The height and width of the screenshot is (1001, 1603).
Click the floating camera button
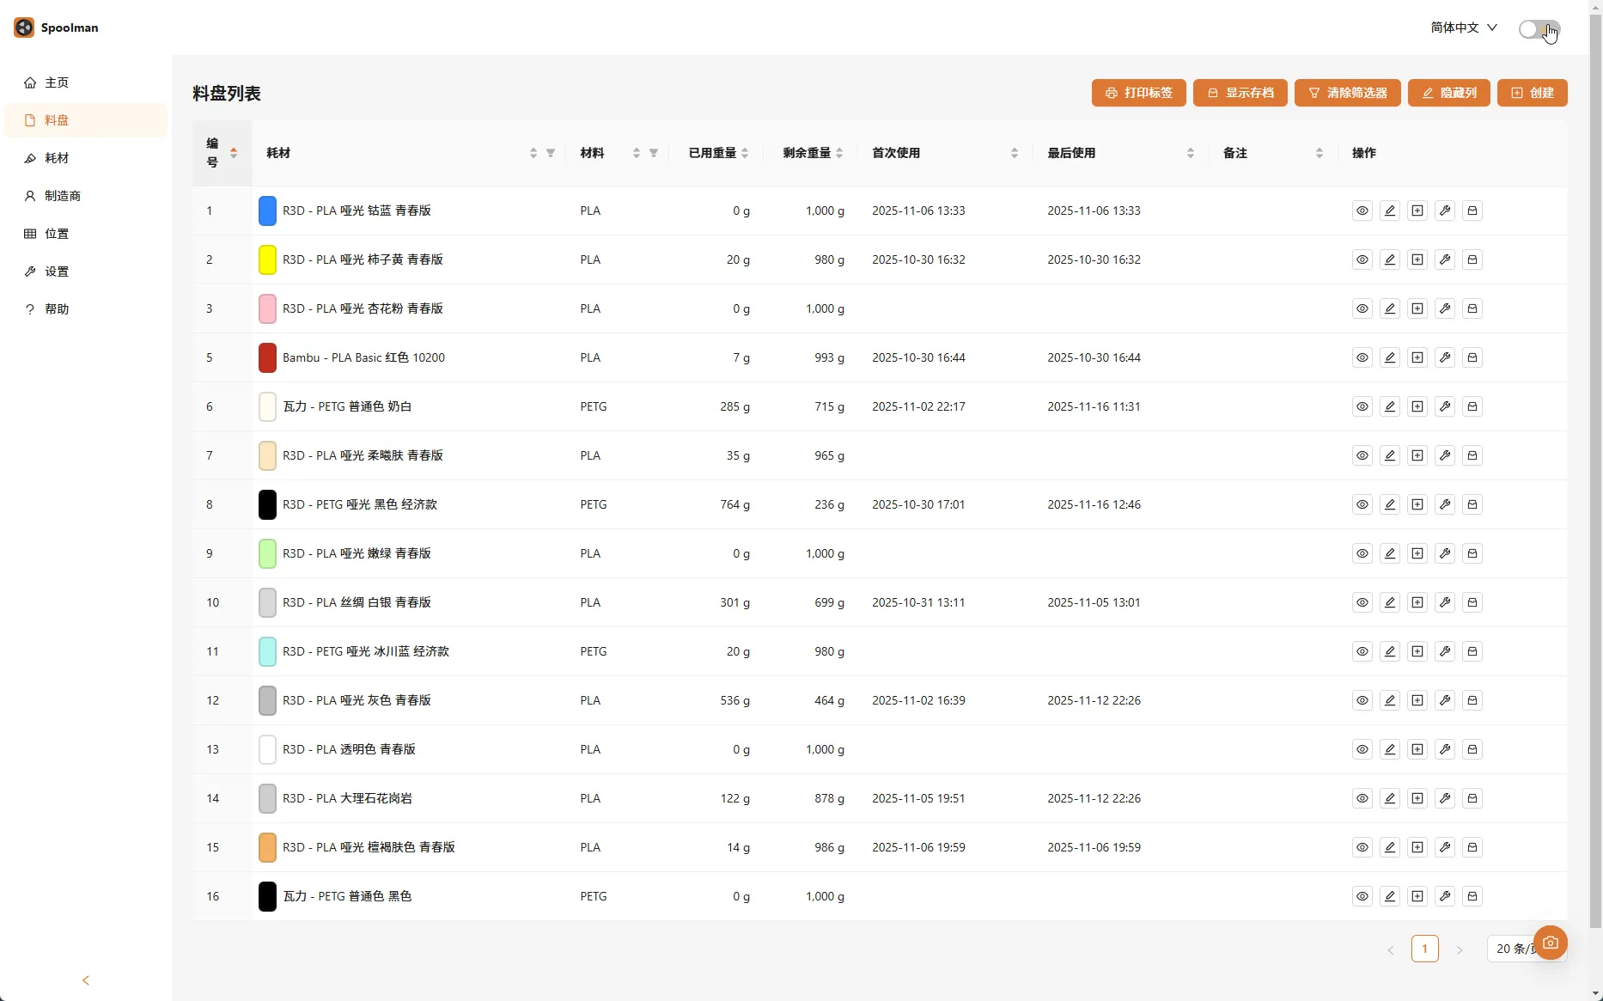(1550, 943)
